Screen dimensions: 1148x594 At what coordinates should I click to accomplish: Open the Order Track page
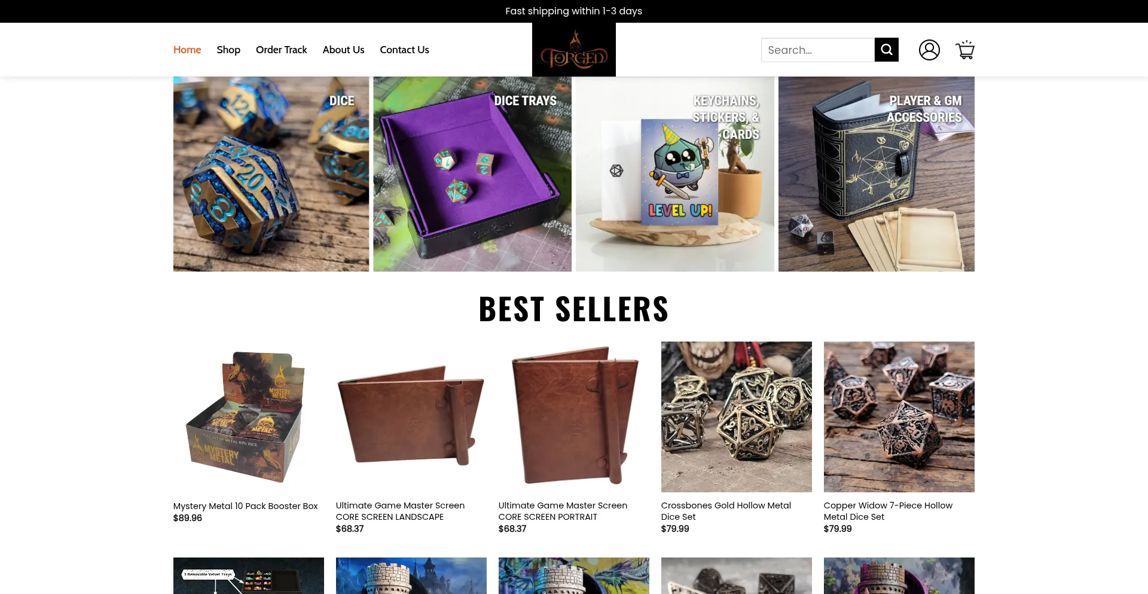click(281, 50)
